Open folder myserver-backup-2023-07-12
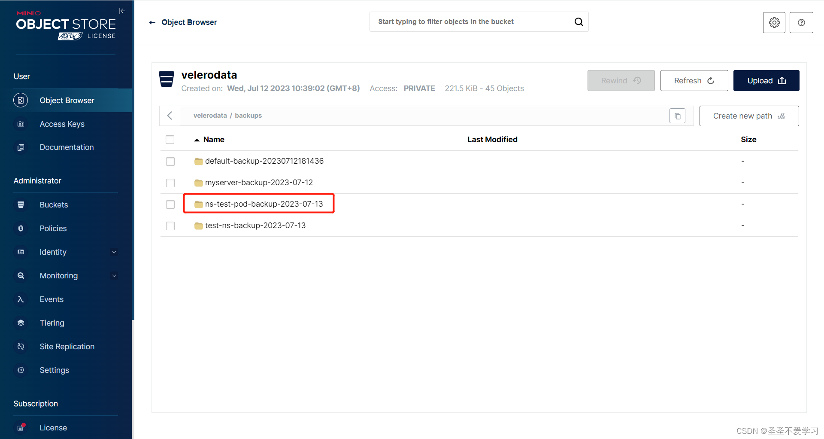The image size is (824, 439). point(259,183)
